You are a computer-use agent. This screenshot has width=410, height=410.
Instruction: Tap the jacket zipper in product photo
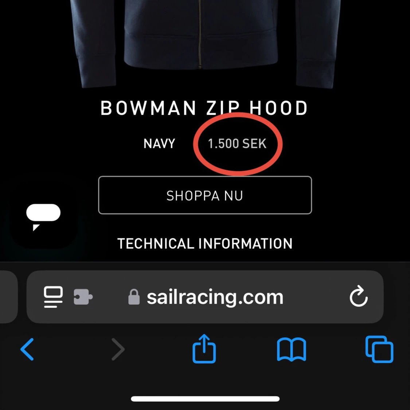(200, 34)
